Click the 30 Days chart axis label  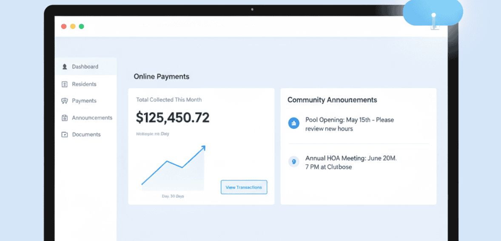pyautogui.click(x=173, y=196)
